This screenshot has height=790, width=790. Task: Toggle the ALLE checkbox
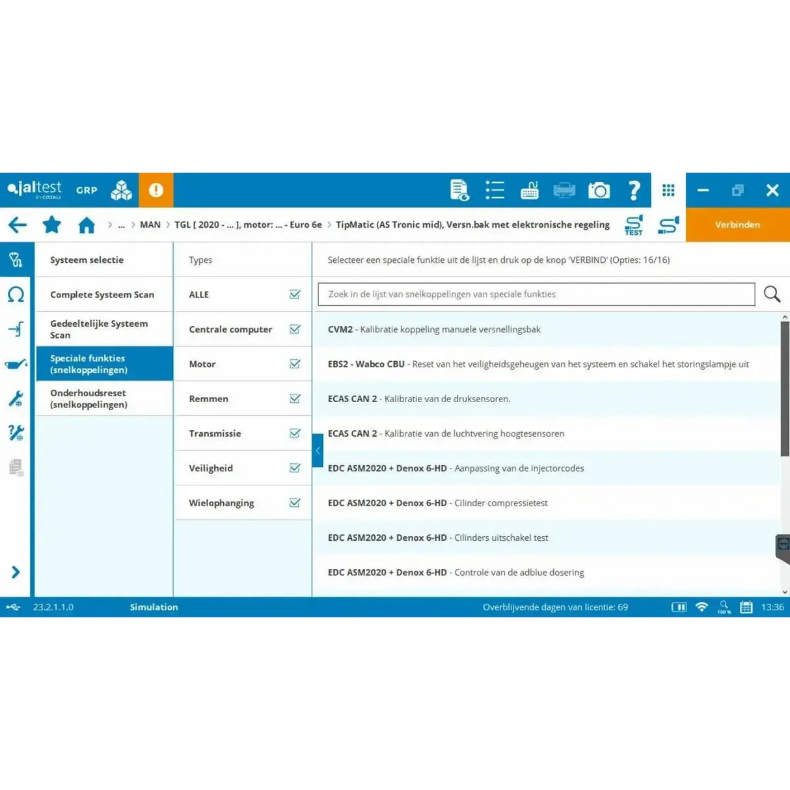tap(295, 294)
